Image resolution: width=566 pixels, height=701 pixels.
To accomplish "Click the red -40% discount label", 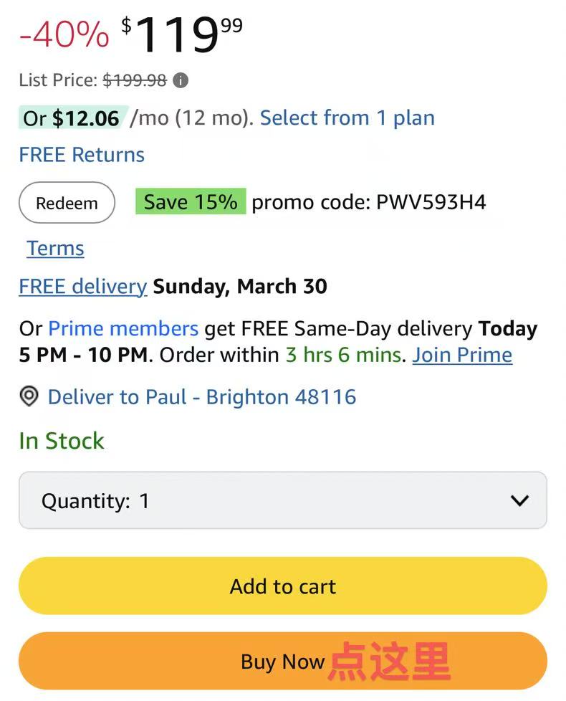I will pyautogui.click(x=64, y=35).
